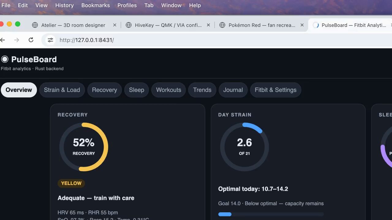This screenshot has height=220, width=392.
Task: Switch to the Pokémon Red browser tab
Action: [262, 25]
